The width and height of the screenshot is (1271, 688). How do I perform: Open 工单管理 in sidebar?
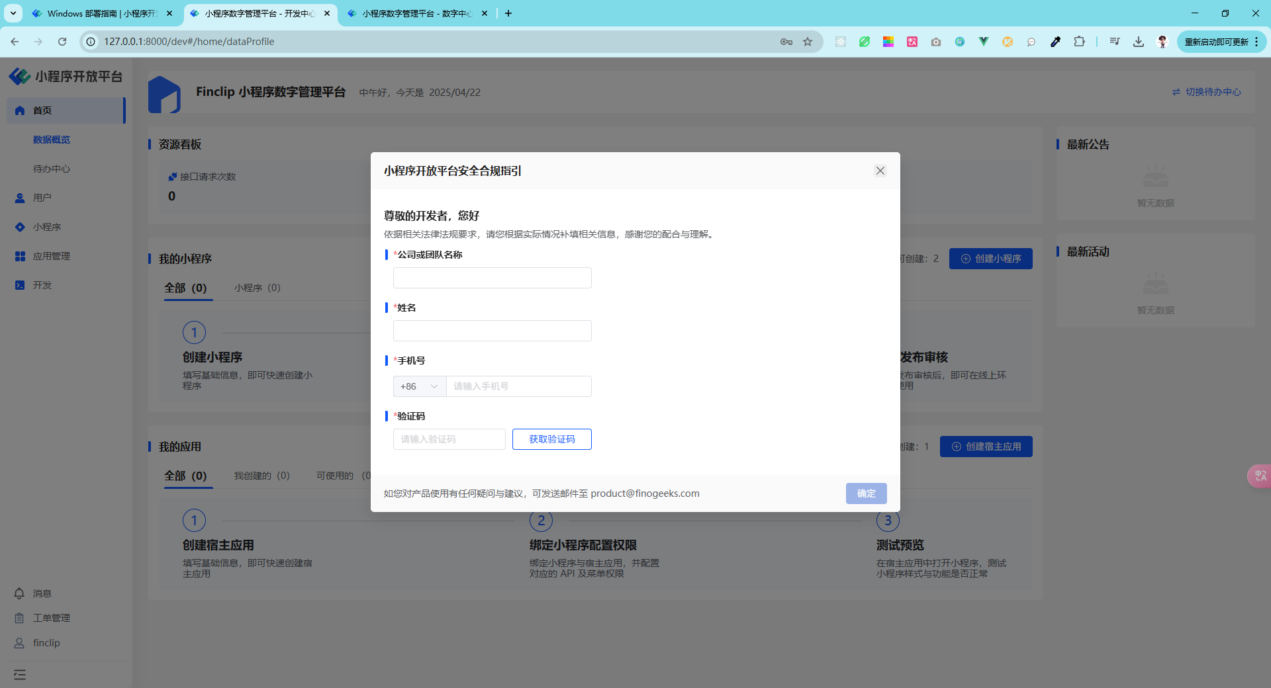point(42,618)
